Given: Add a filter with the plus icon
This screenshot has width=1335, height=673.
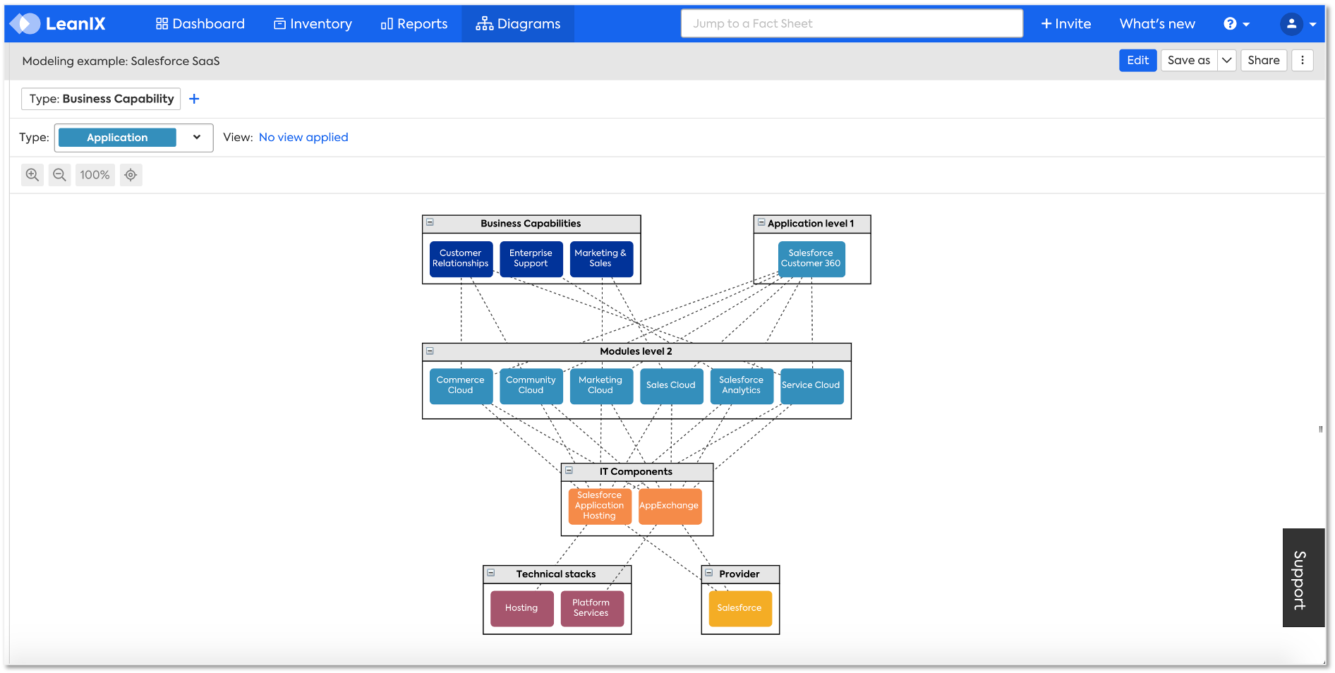Looking at the screenshot, I should [x=194, y=99].
